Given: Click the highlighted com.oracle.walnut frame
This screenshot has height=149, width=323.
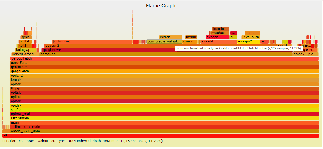Looking at the screenshot, I should pos(164,41).
